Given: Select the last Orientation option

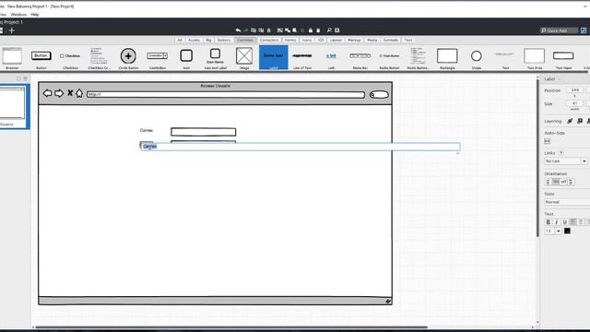Looking at the screenshot, I should pos(571,182).
